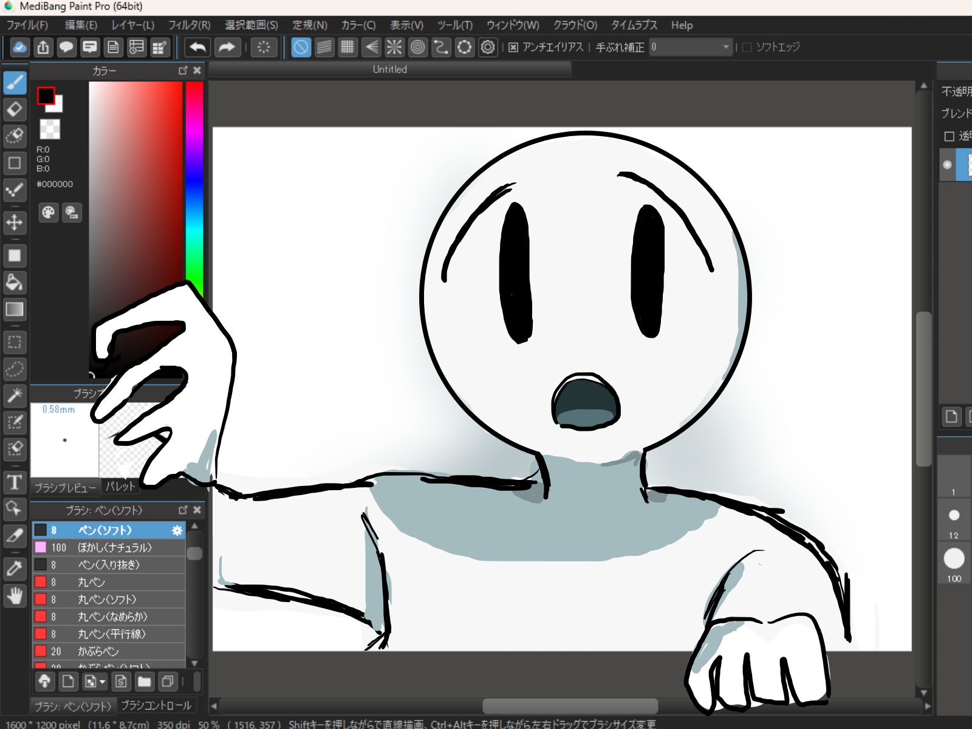Select the 丸ペン(なめらか) brush
Screen dimensions: 972x729
tap(112, 617)
